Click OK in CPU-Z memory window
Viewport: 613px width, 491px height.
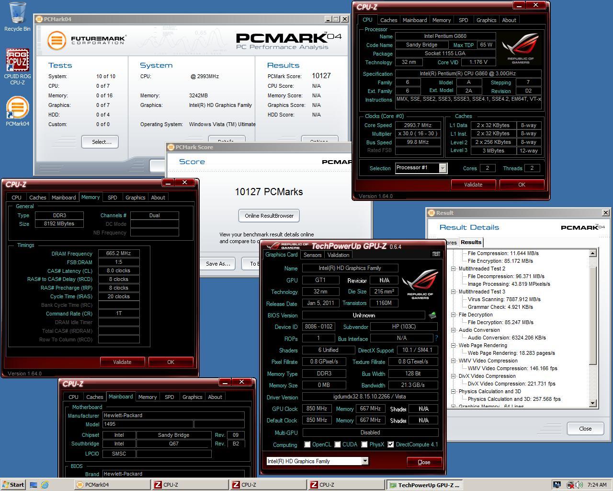pyautogui.click(x=170, y=362)
